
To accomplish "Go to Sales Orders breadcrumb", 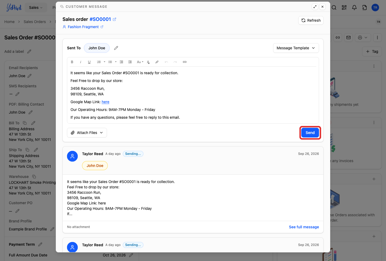I will tap(35, 22).
